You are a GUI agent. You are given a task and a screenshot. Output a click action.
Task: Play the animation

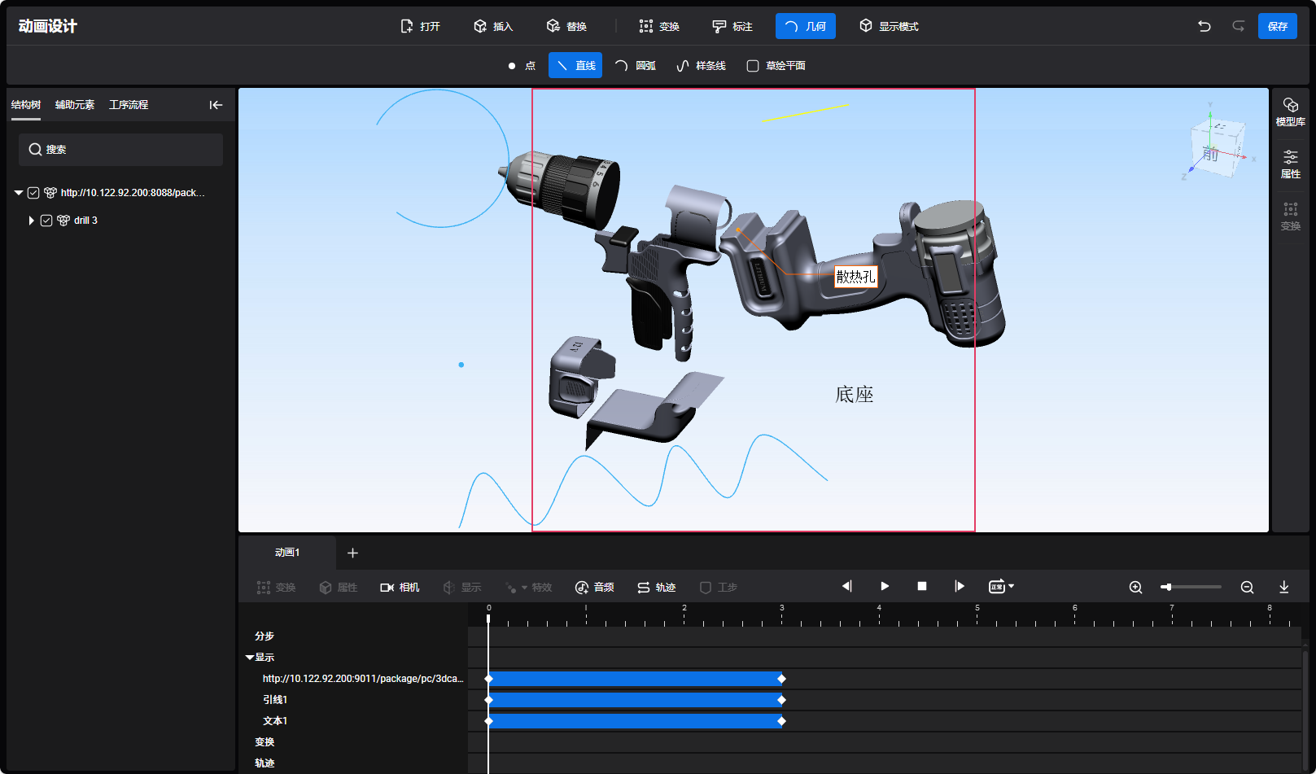click(885, 587)
